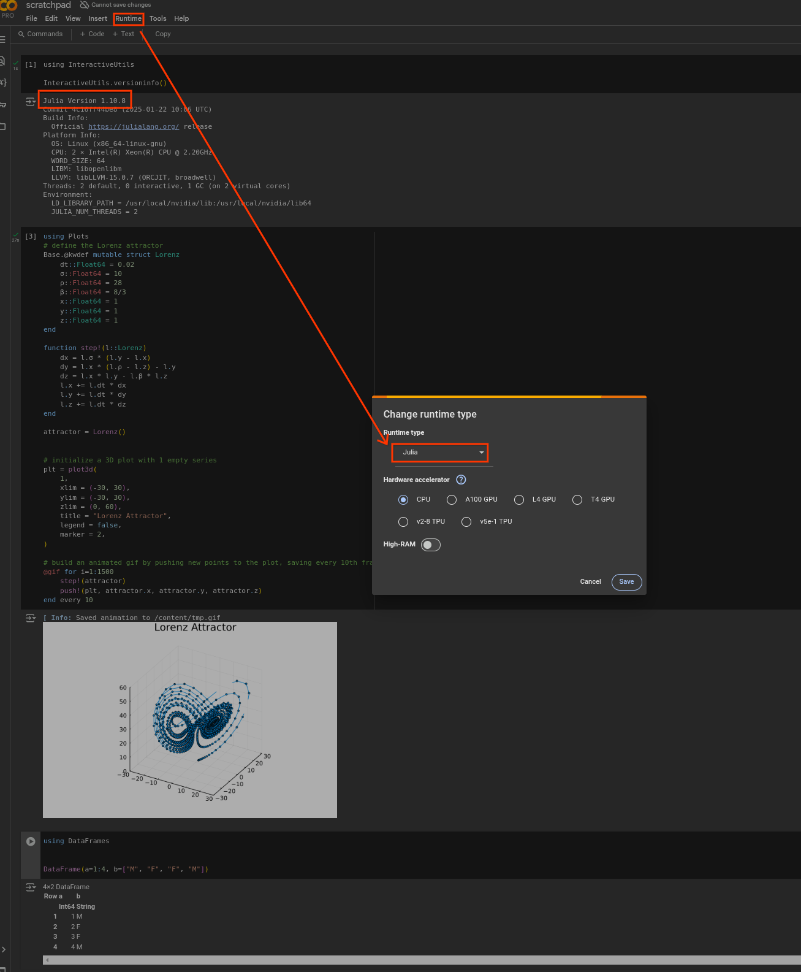This screenshot has width=801, height=972.
Task: Click the Lorenz animation output options icon
Action: point(30,618)
